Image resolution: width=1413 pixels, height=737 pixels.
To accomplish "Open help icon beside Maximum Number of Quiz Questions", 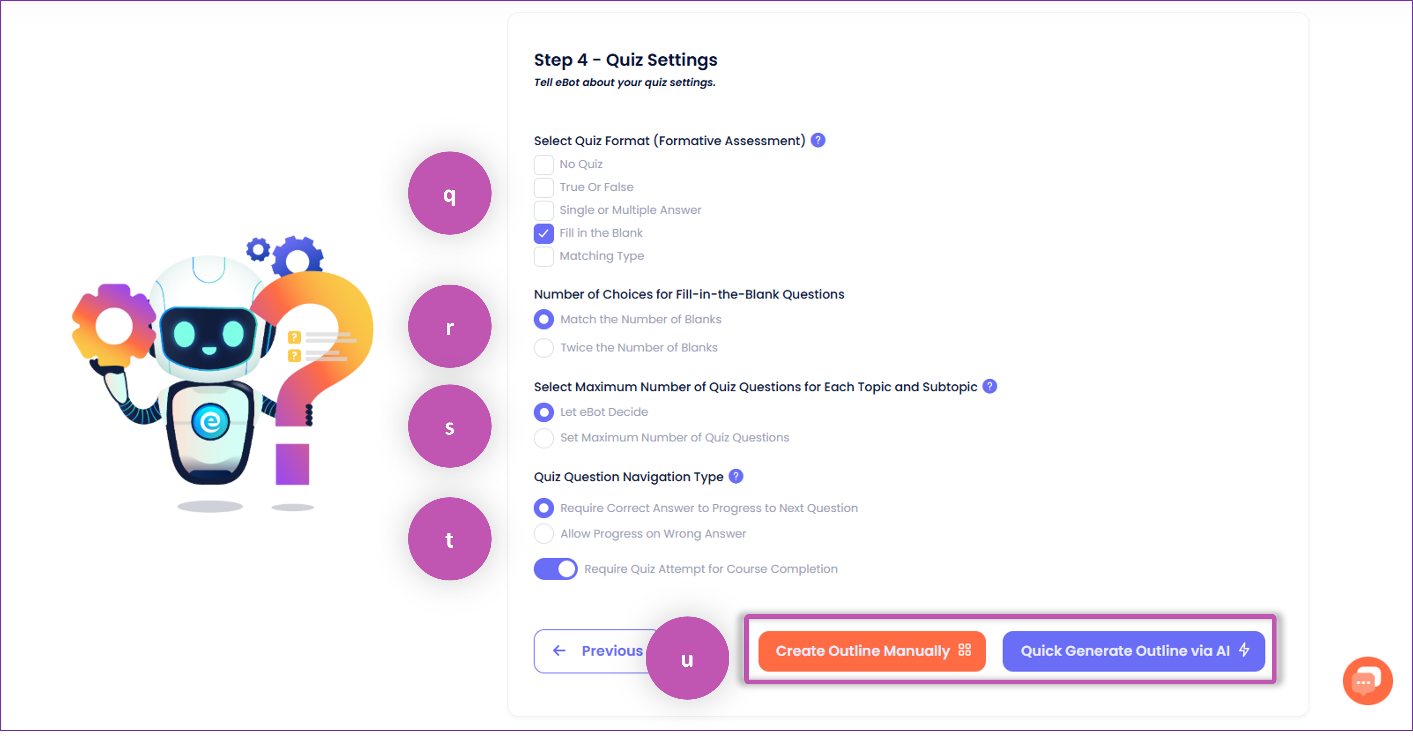I will pyautogui.click(x=990, y=387).
